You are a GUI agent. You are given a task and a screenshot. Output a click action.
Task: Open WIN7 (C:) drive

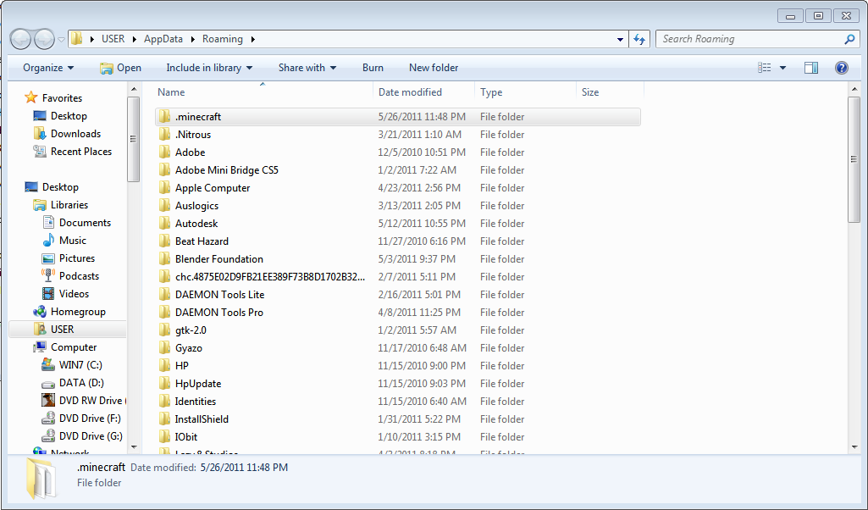72,365
